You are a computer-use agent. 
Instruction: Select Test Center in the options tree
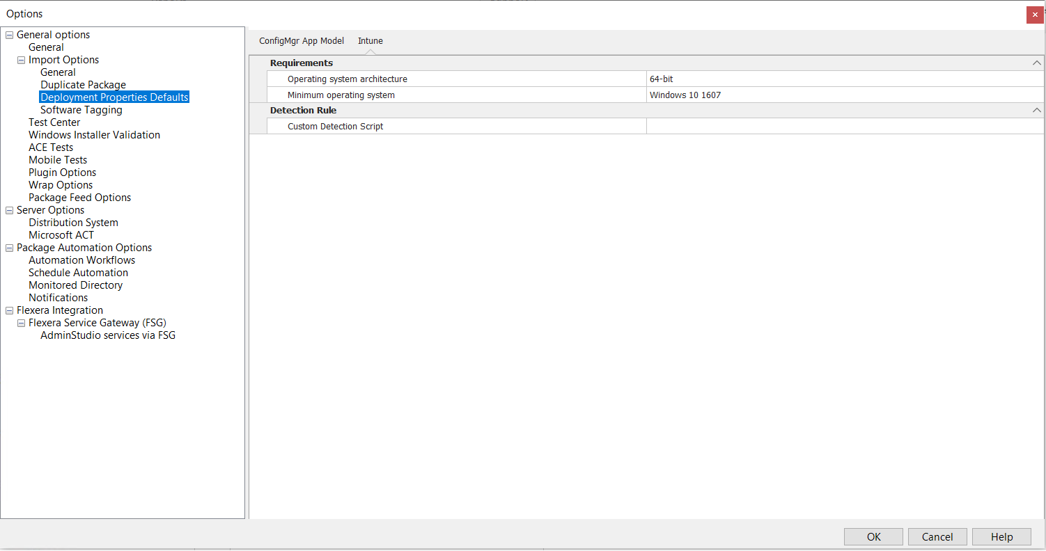[54, 122]
